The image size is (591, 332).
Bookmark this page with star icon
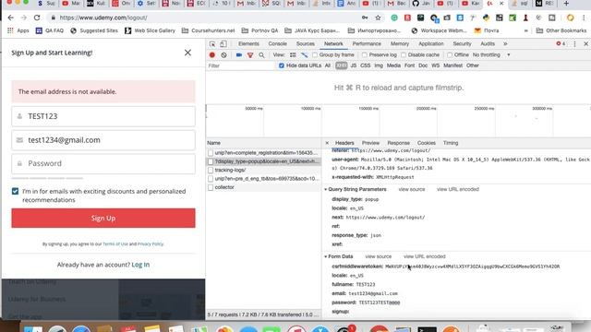point(378,18)
